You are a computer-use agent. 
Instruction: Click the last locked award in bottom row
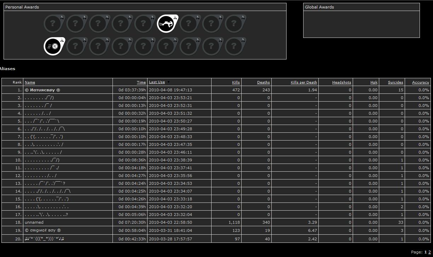click(x=234, y=46)
